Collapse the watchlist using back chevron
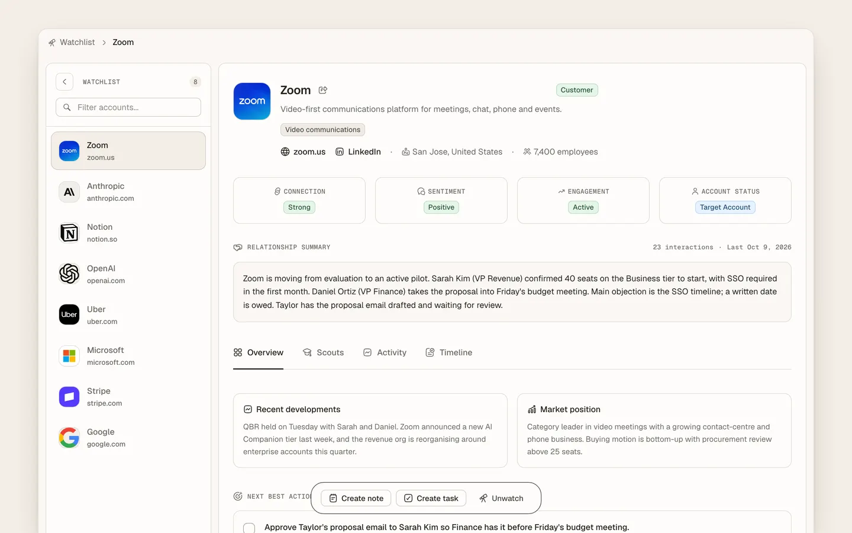 64,82
